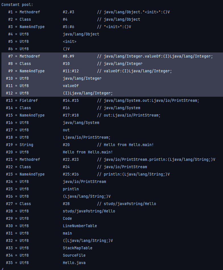Click the "out" Utf8 value on line #17
This screenshot has height=270, width=223.
coord(66,130)
